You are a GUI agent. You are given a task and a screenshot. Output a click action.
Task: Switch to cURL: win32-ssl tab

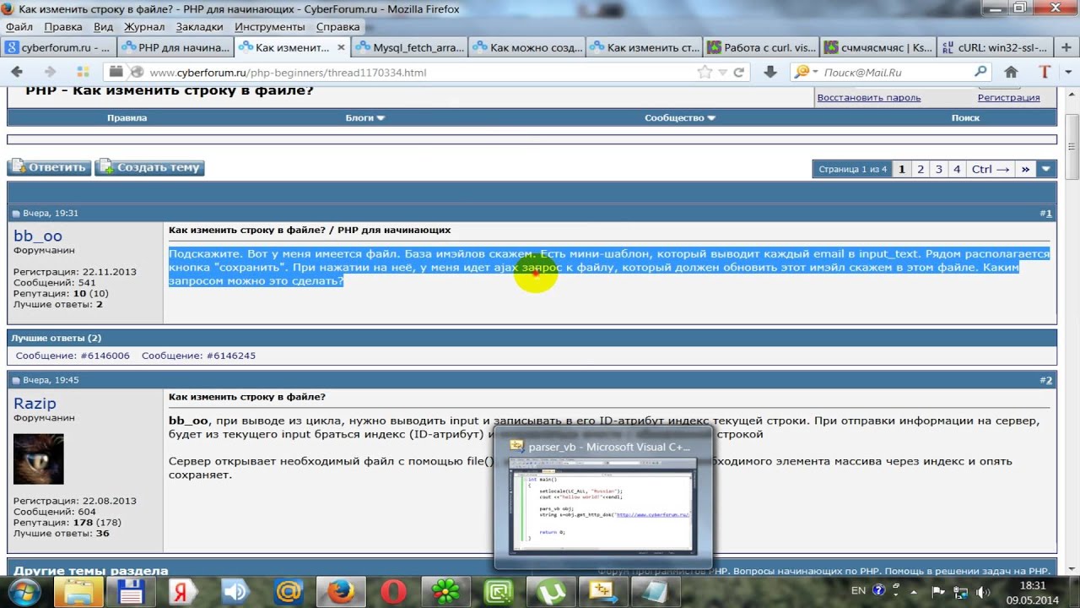pyautogui.click(x=996, y=47)
